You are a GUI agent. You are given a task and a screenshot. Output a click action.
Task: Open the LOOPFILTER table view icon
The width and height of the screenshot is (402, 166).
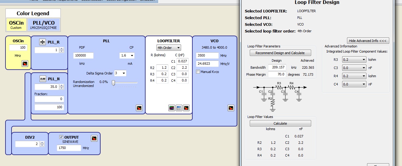pos(179,108)
